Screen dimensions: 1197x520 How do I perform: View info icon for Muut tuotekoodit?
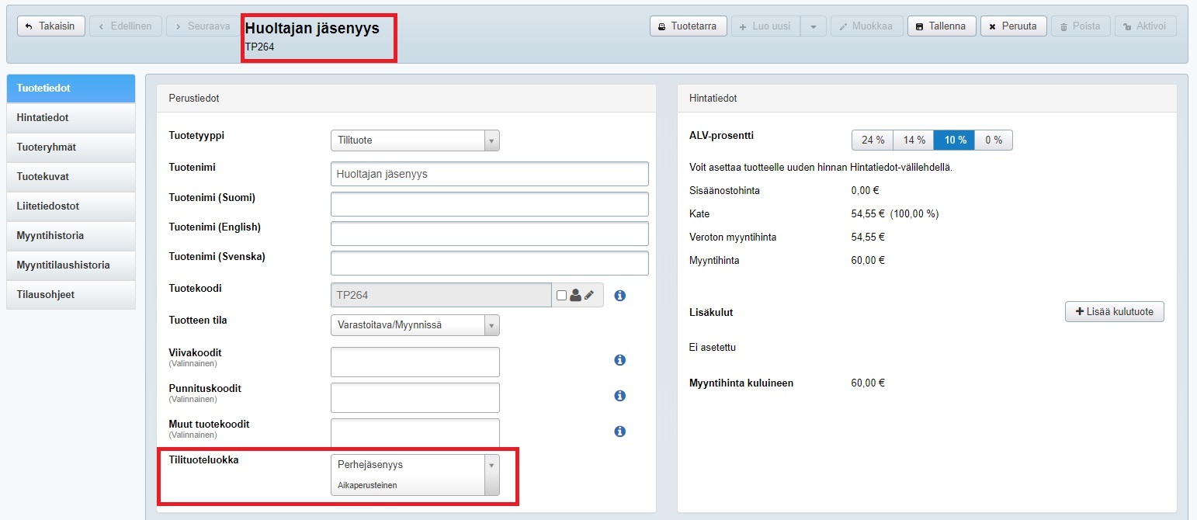point(619,432)
